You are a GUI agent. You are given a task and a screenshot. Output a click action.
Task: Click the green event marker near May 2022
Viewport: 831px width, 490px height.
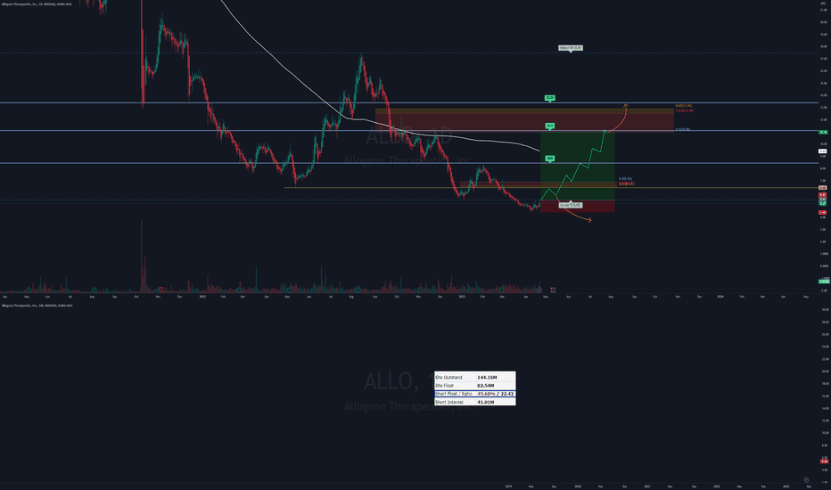(289, 290)
